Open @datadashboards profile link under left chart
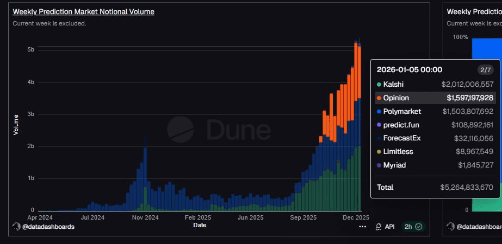This screenshot has width=502, height=244. [48, 226]
